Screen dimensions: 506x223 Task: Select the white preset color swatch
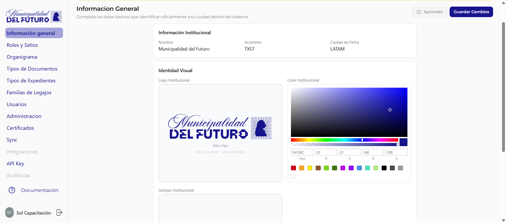[293, 176]
